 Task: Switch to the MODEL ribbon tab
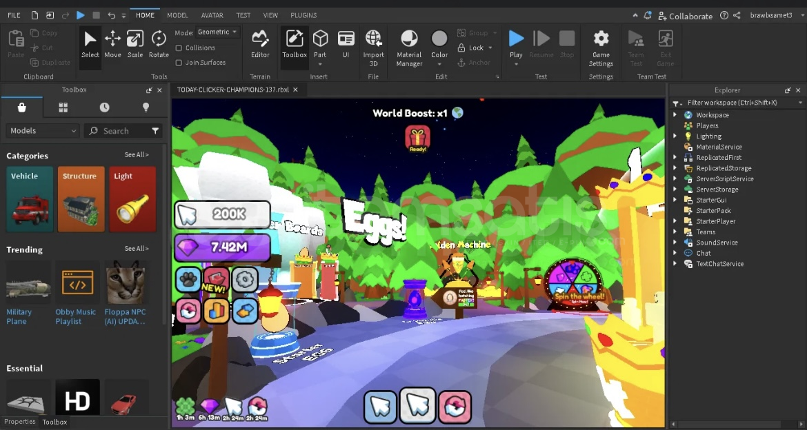coord(177,15)
